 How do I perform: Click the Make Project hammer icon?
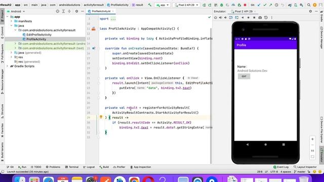[x=150, y=5]
